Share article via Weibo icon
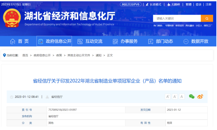217x130 pixels. pyautogui.click(x=200, y=97)
